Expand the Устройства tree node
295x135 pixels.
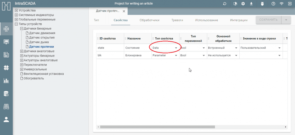click(16, 11)
